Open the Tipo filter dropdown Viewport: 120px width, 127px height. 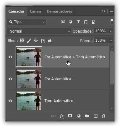26,22
